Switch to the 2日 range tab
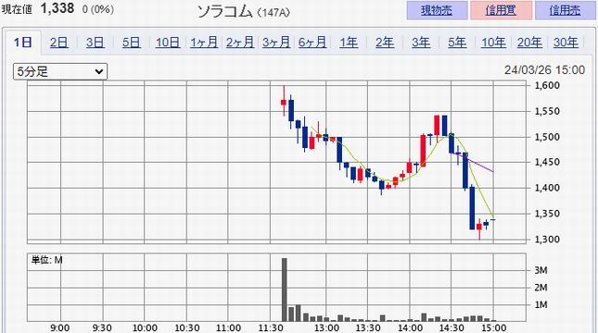The width and height of the screenshot is (598, 333). [59, 43]
